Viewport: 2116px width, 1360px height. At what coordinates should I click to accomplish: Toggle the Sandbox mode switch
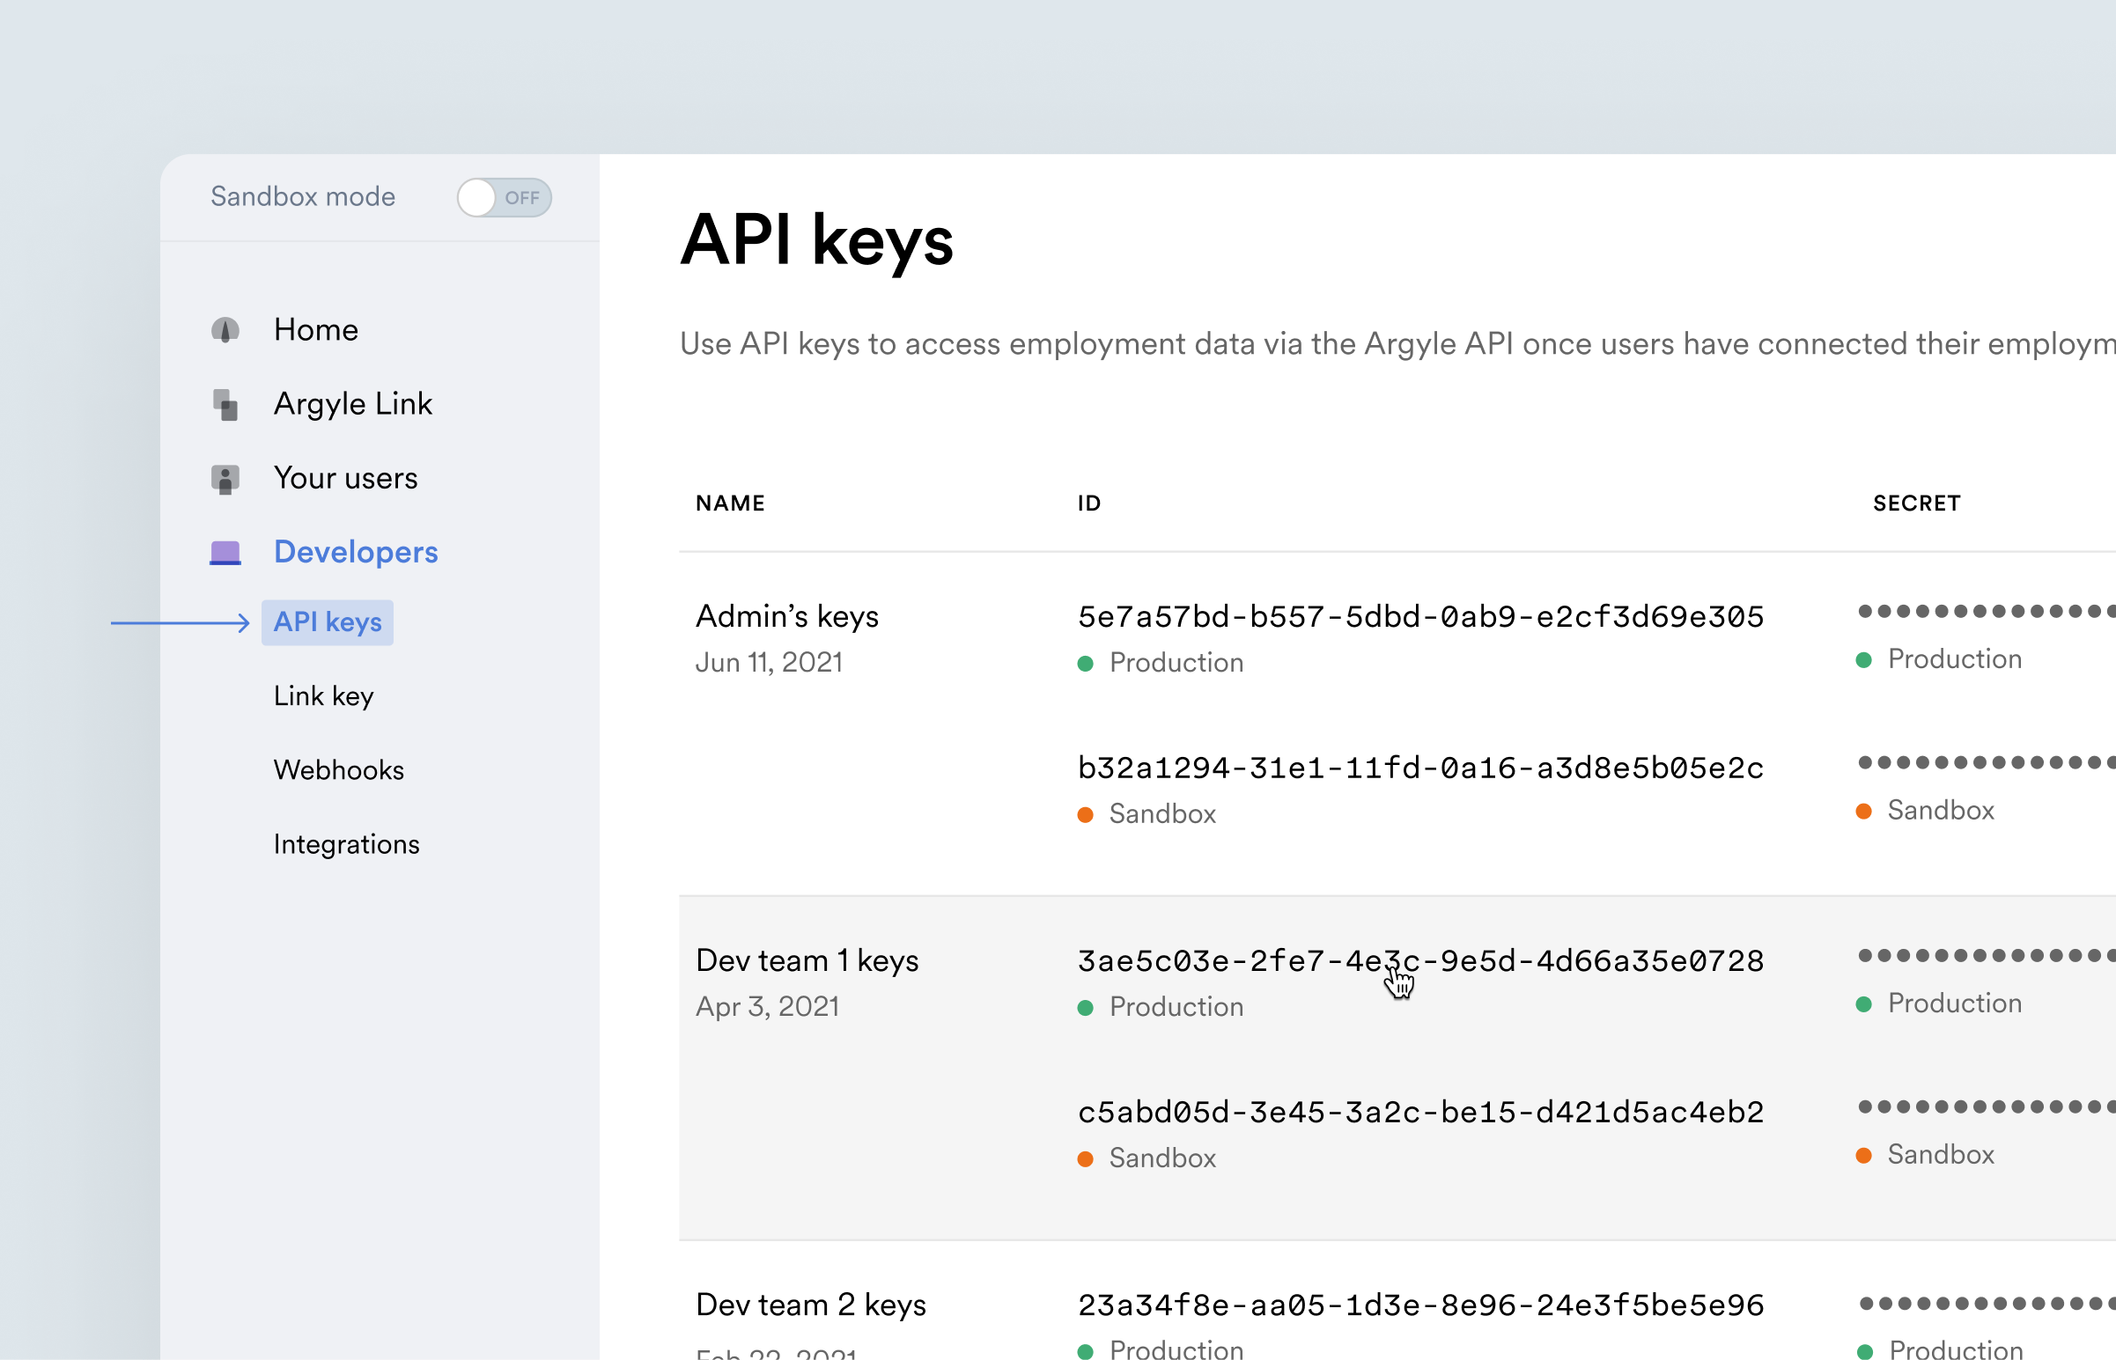[x=504, y=198]
